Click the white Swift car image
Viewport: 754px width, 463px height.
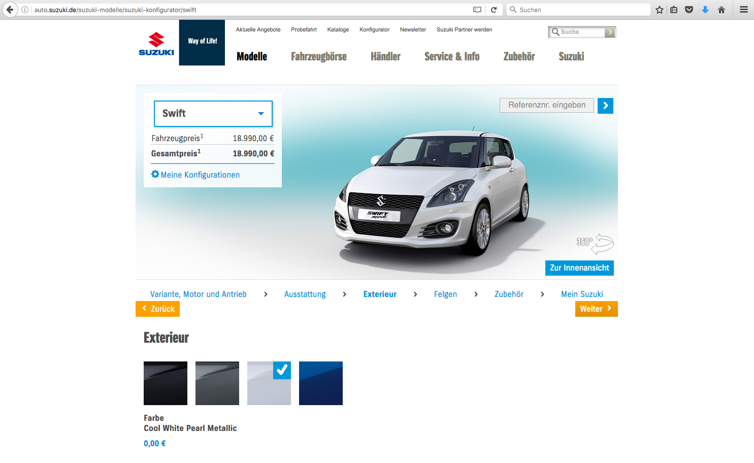[x=432, y=193]
